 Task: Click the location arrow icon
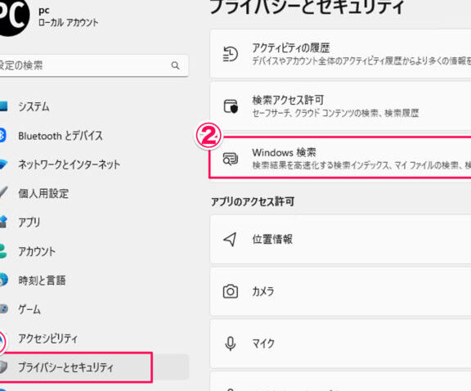click(x=230, y=239)
